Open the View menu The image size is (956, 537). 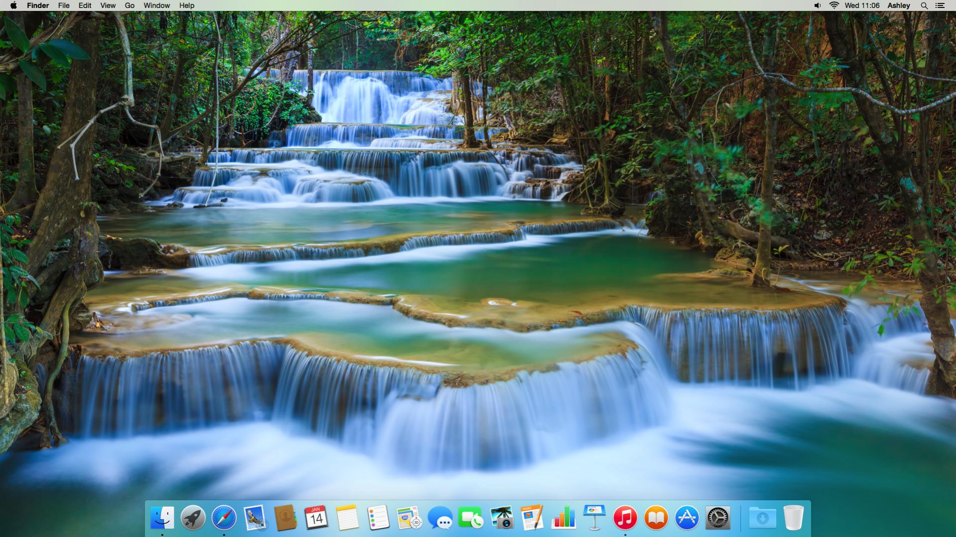(x=108, y=5)
